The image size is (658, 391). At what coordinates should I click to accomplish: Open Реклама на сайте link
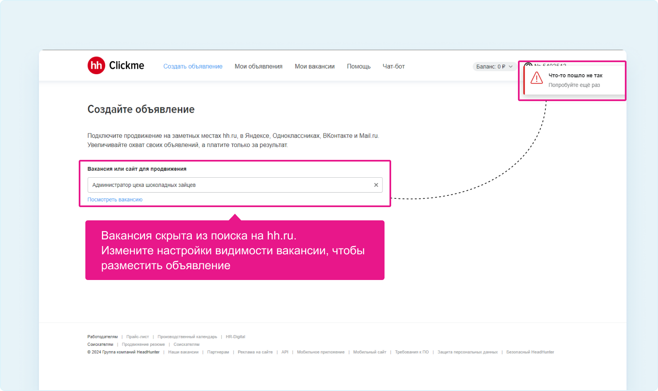(x=255, y=352)
